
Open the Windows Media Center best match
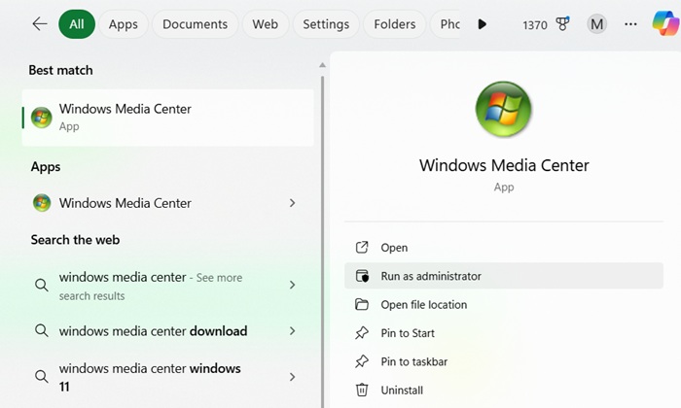point(167,118)
